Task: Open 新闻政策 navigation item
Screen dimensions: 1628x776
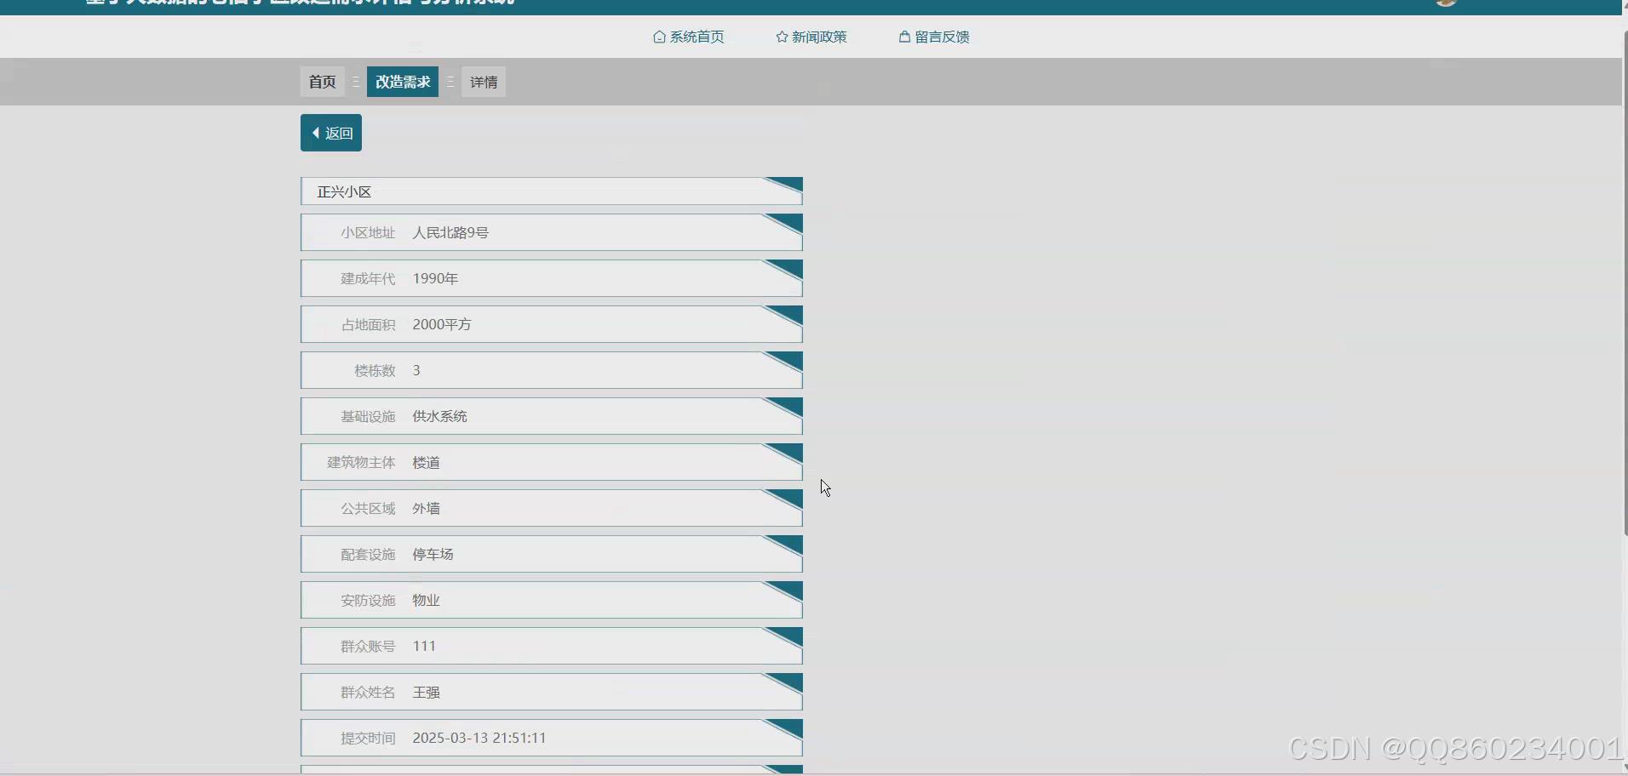Action: (x=811, y=37)
